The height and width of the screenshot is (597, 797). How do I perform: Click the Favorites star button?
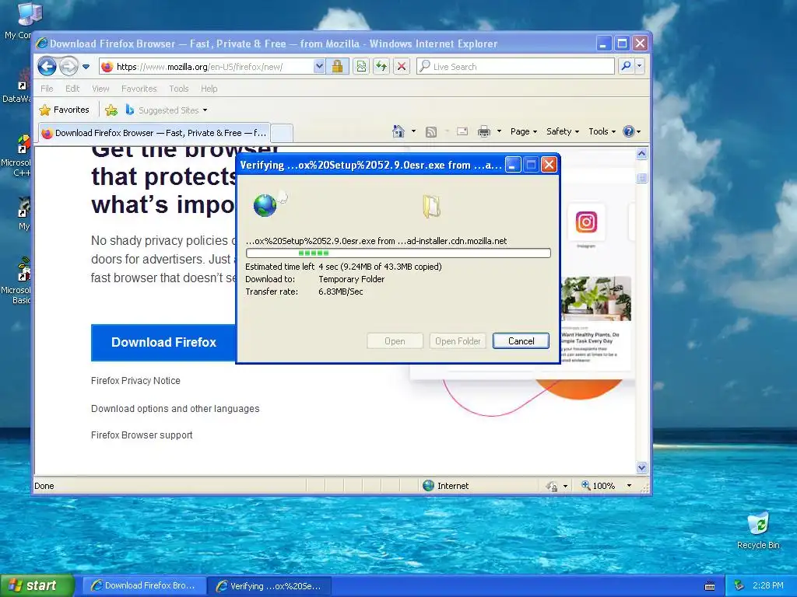pos(65,110)
